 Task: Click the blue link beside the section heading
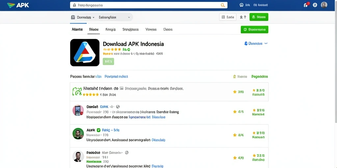point(116,76)
